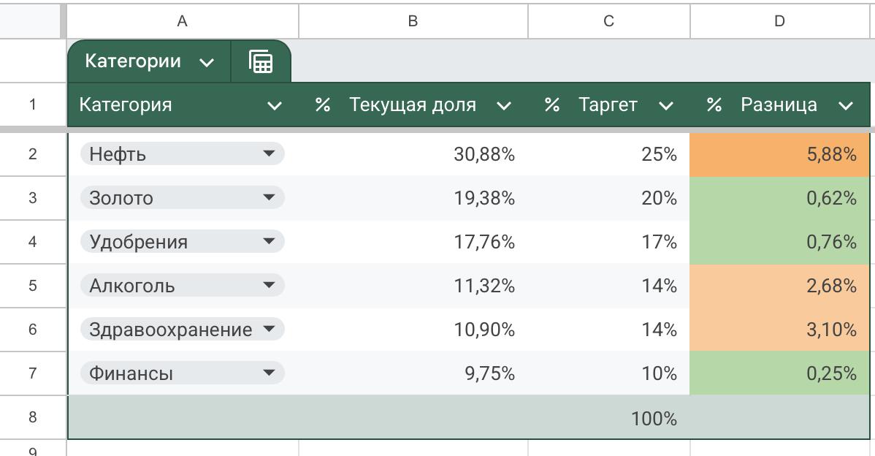Click the table view calculator icon

coord(261,61)
